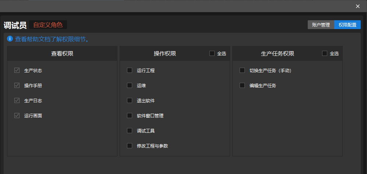Click the 操作权限 column header

pos(165,54)
